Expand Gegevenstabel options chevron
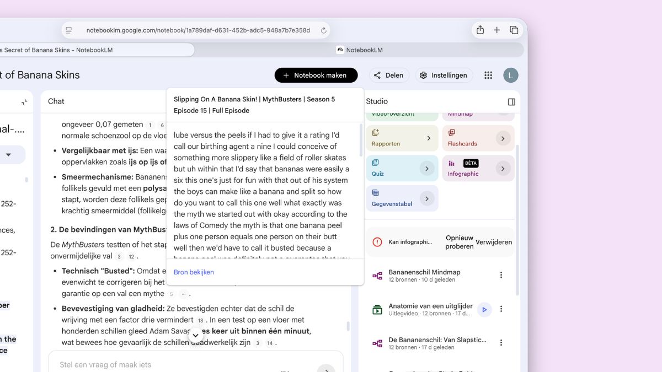Screen dimensions: 662x372 pyautogui.click(x=427, y=198)
